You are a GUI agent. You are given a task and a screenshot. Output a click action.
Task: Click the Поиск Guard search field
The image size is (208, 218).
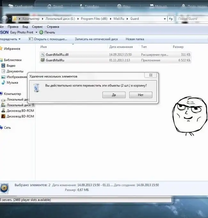[x=191, y=19]
